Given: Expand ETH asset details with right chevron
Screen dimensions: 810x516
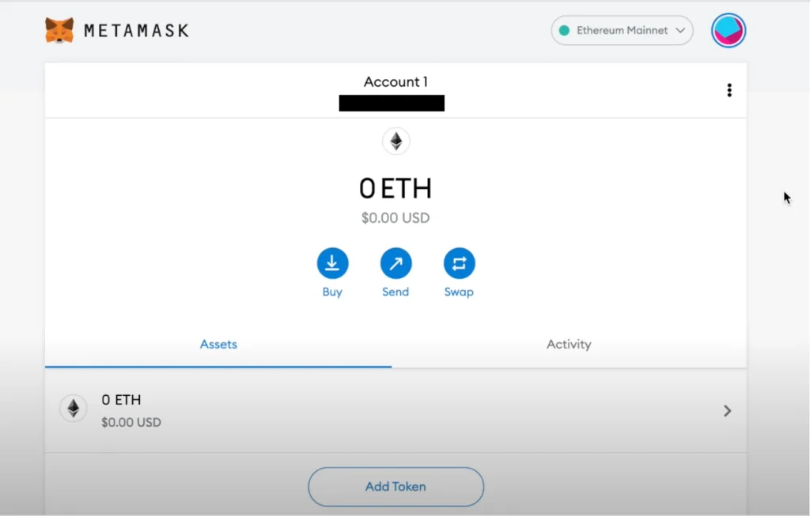Looking at the screenshot, I should click(727, 411).
